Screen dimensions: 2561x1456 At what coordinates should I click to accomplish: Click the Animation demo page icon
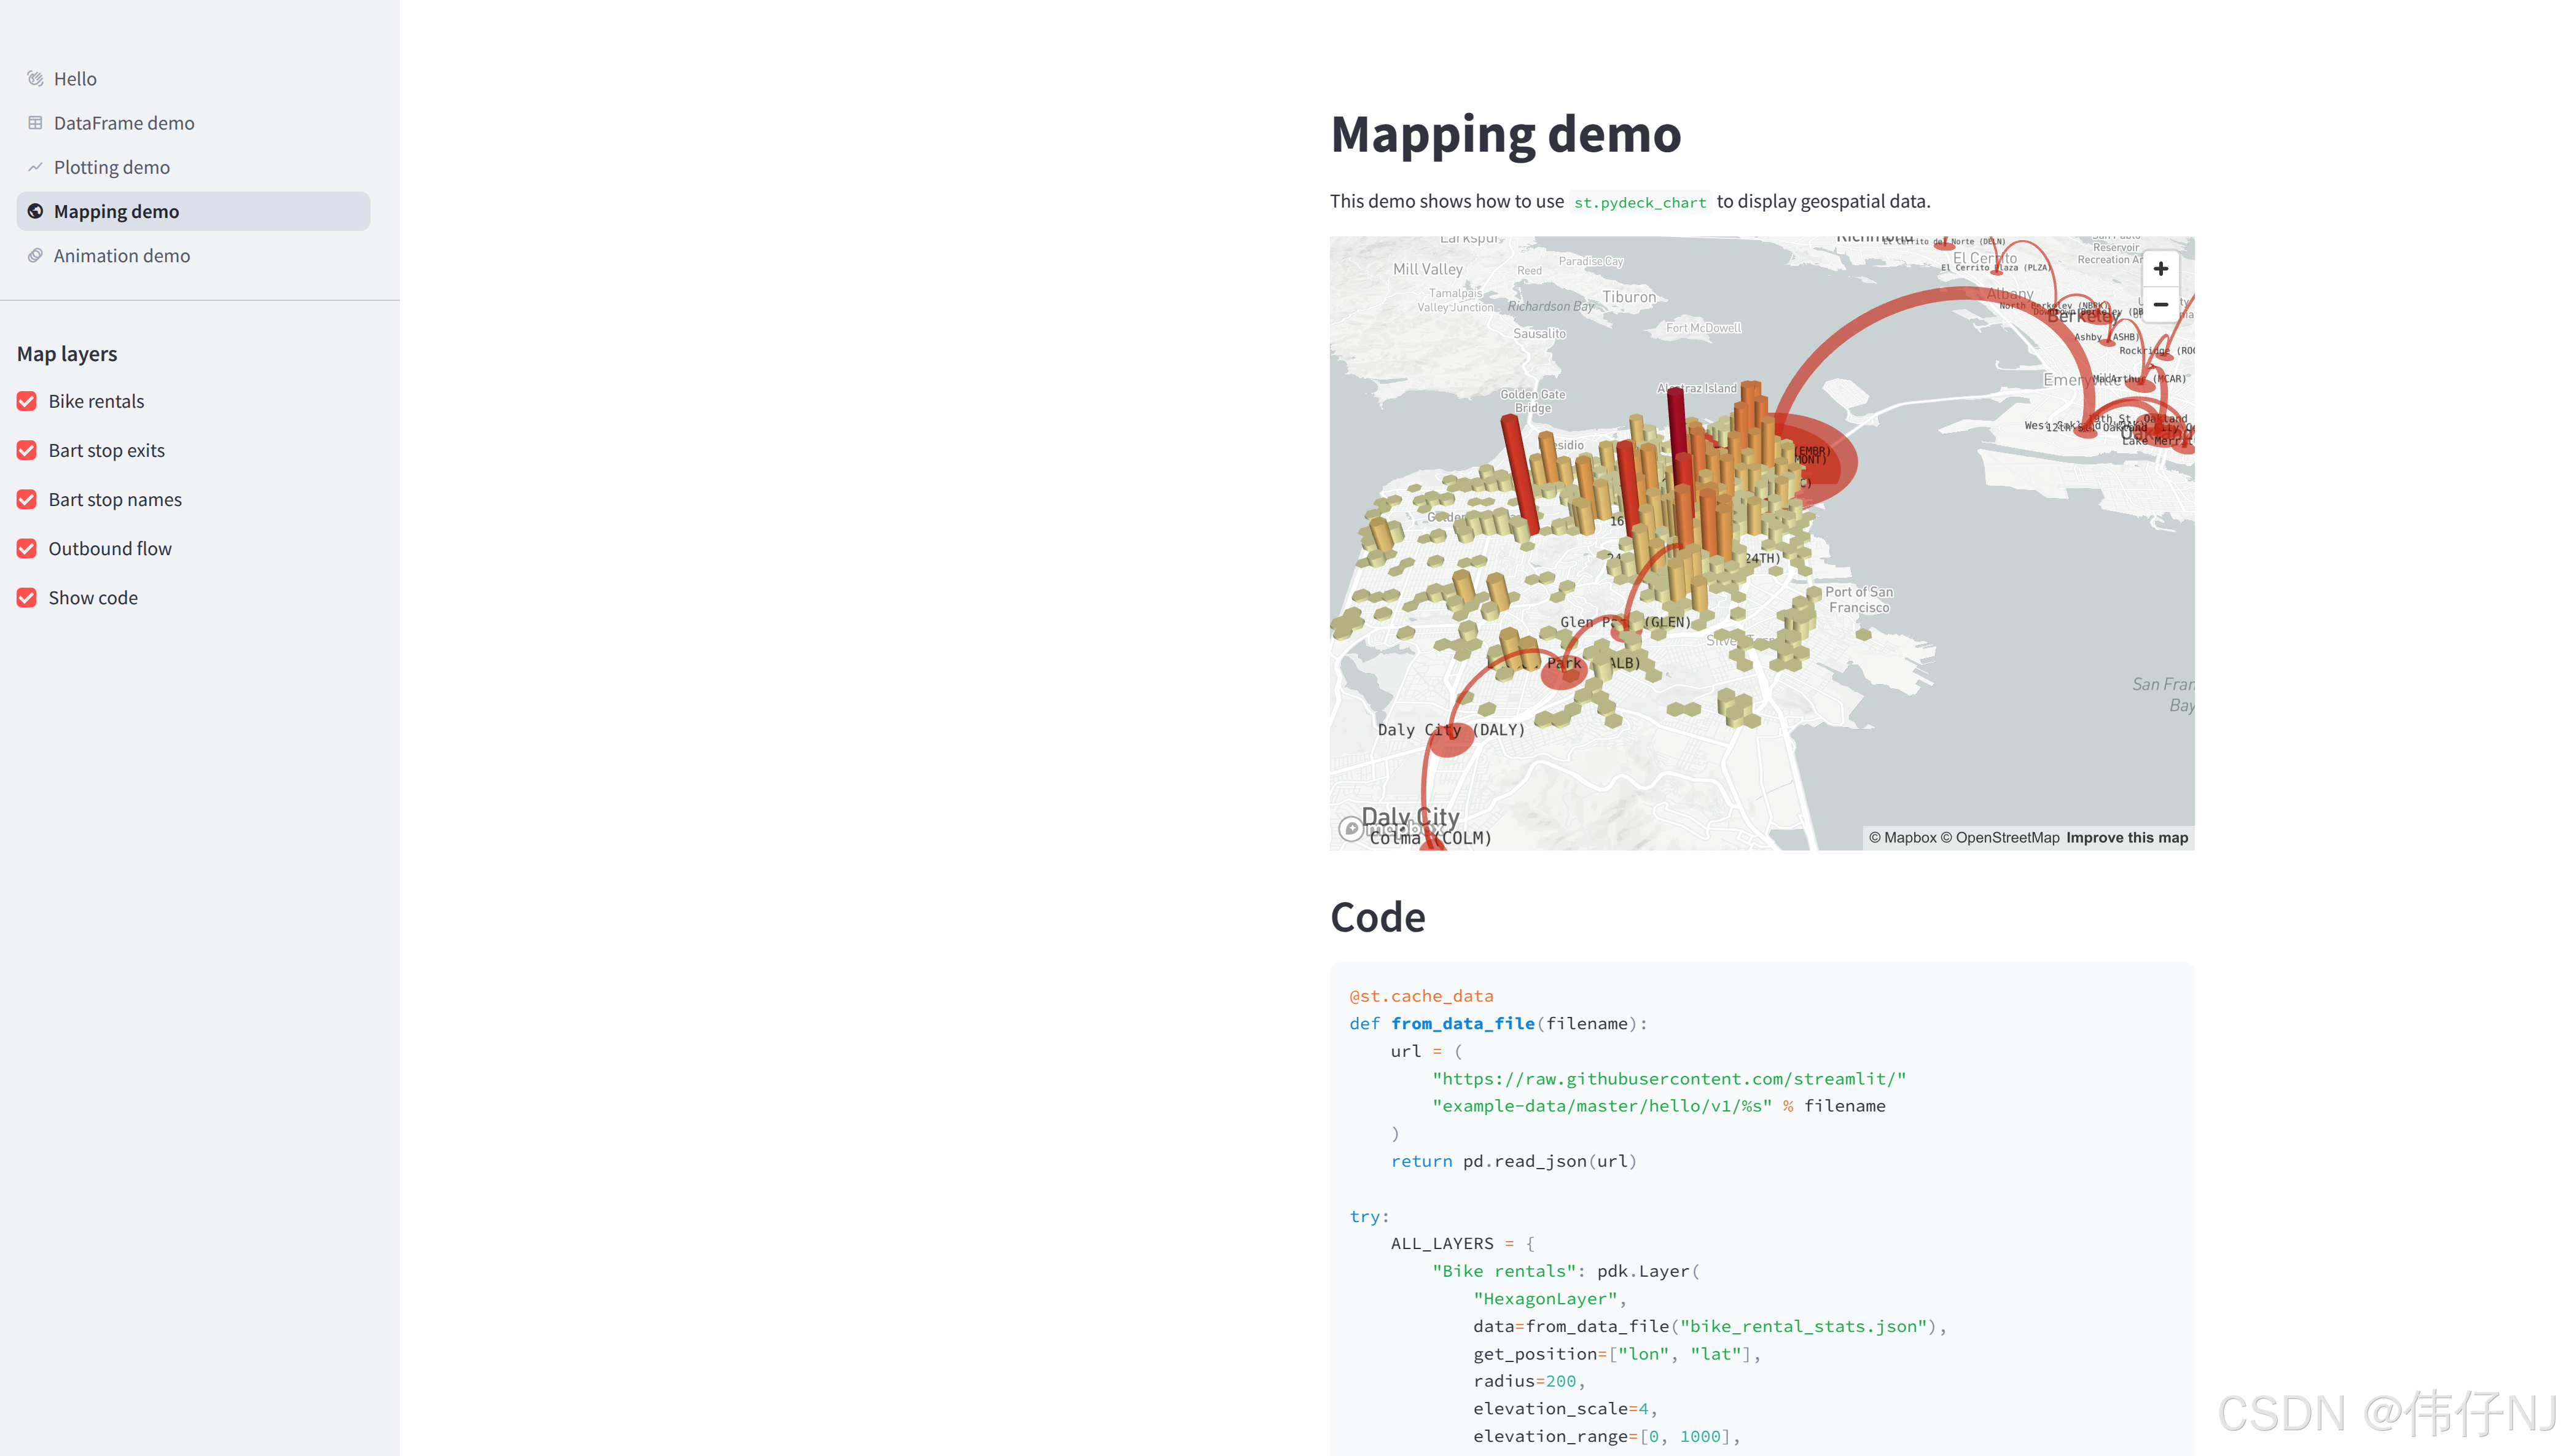[35, 255]
